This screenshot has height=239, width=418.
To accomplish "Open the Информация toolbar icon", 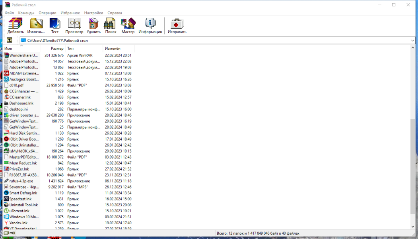I will [150, 26].
